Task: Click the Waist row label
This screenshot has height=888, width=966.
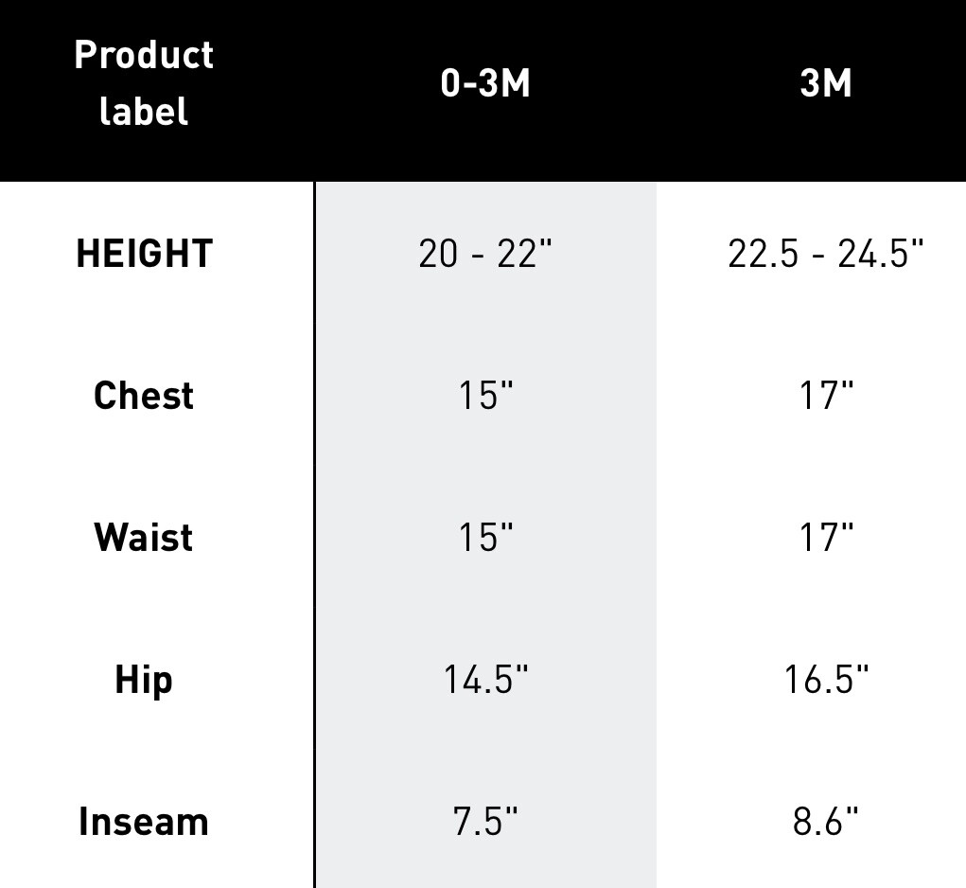Action: pos(144,538)
